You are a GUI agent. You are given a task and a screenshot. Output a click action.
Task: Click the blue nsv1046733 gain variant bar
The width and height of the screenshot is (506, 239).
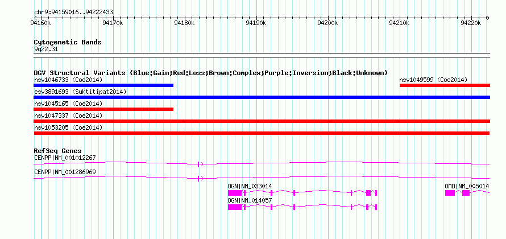(x=103, y=85)
